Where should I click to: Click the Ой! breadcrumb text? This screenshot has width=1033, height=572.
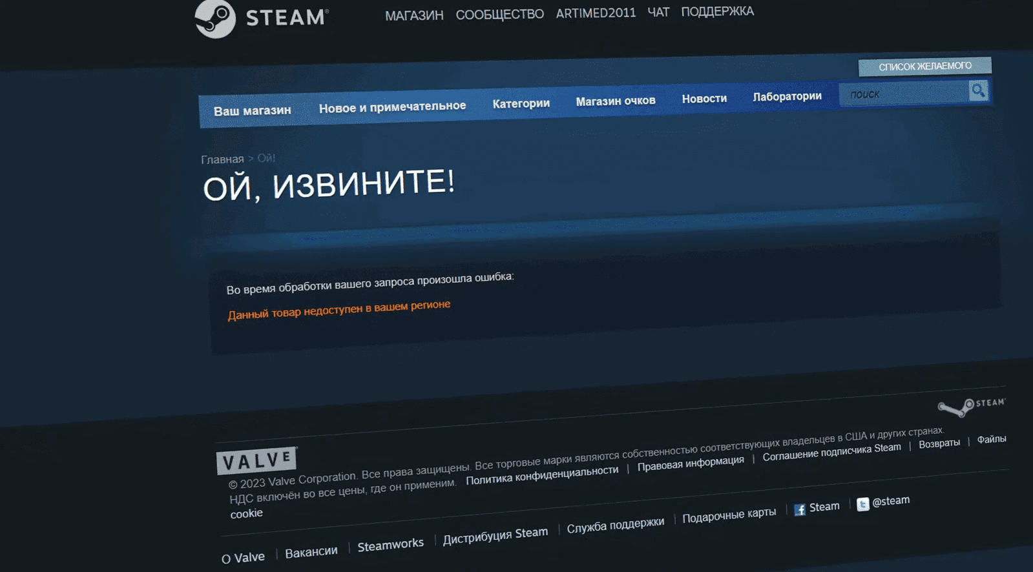point(266,158)
